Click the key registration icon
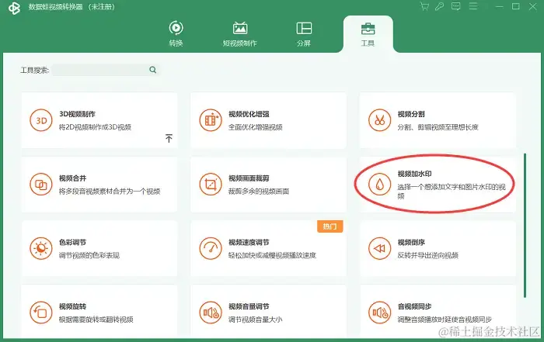The image size is (544, 342). (x=439, y=6)
